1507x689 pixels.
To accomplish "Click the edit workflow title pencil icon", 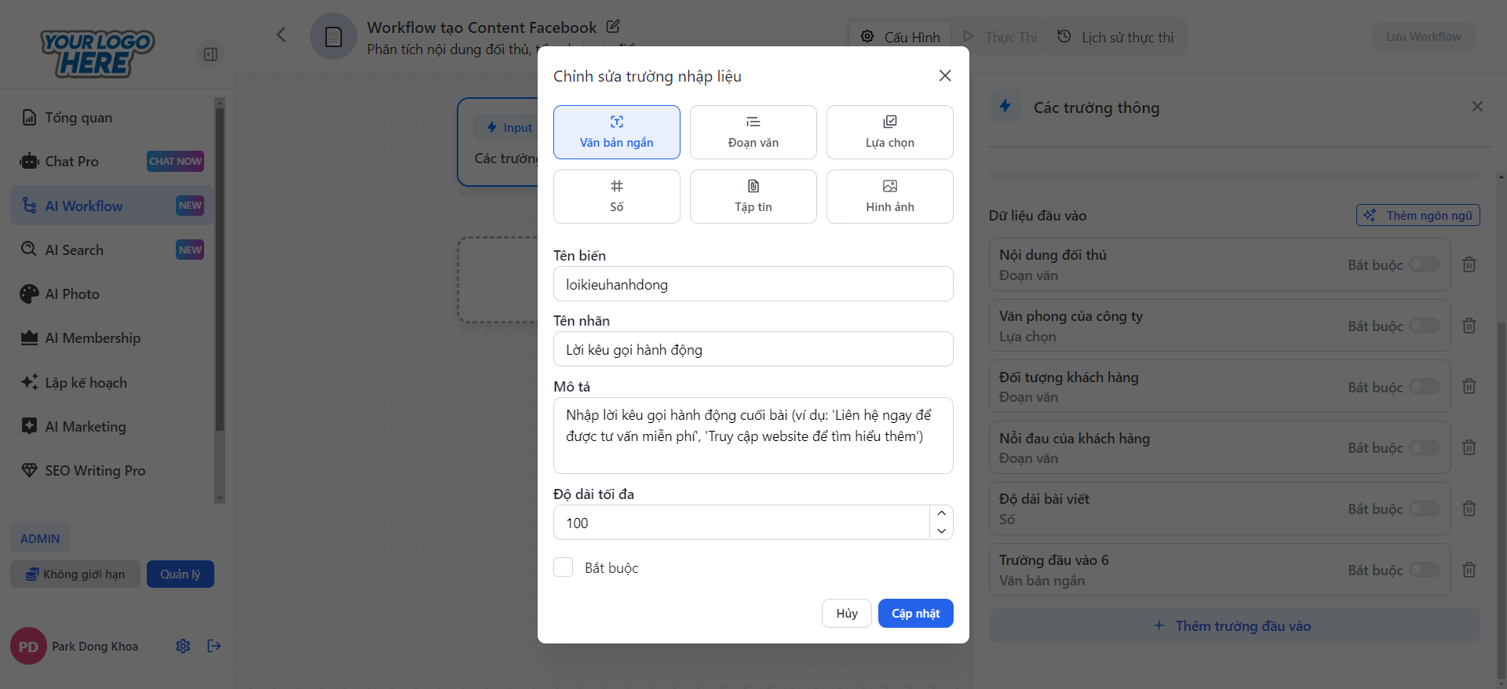I will (613, 27).
